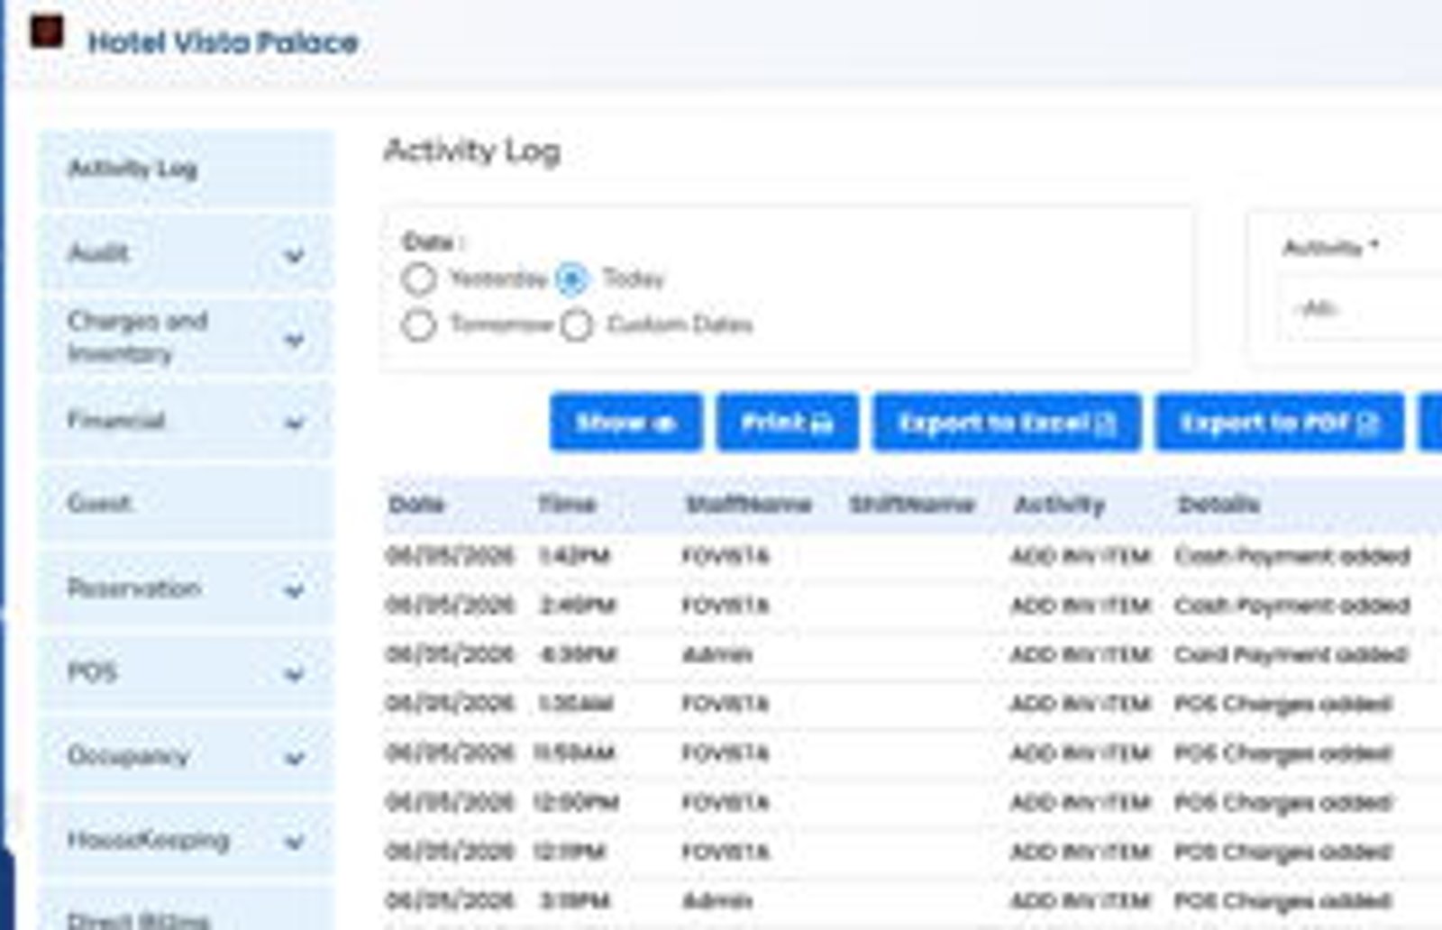Select the 1:42PM log row time

pyautogui.click(x=574, y=556)
